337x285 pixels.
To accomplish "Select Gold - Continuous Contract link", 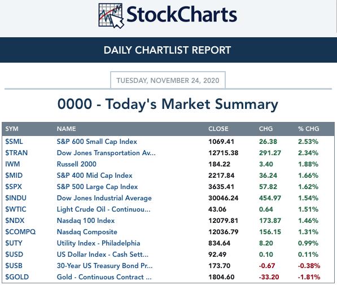I will pyautogui.click(x=104, y=277).
